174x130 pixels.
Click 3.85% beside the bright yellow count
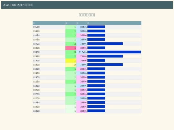click(82, 61)
